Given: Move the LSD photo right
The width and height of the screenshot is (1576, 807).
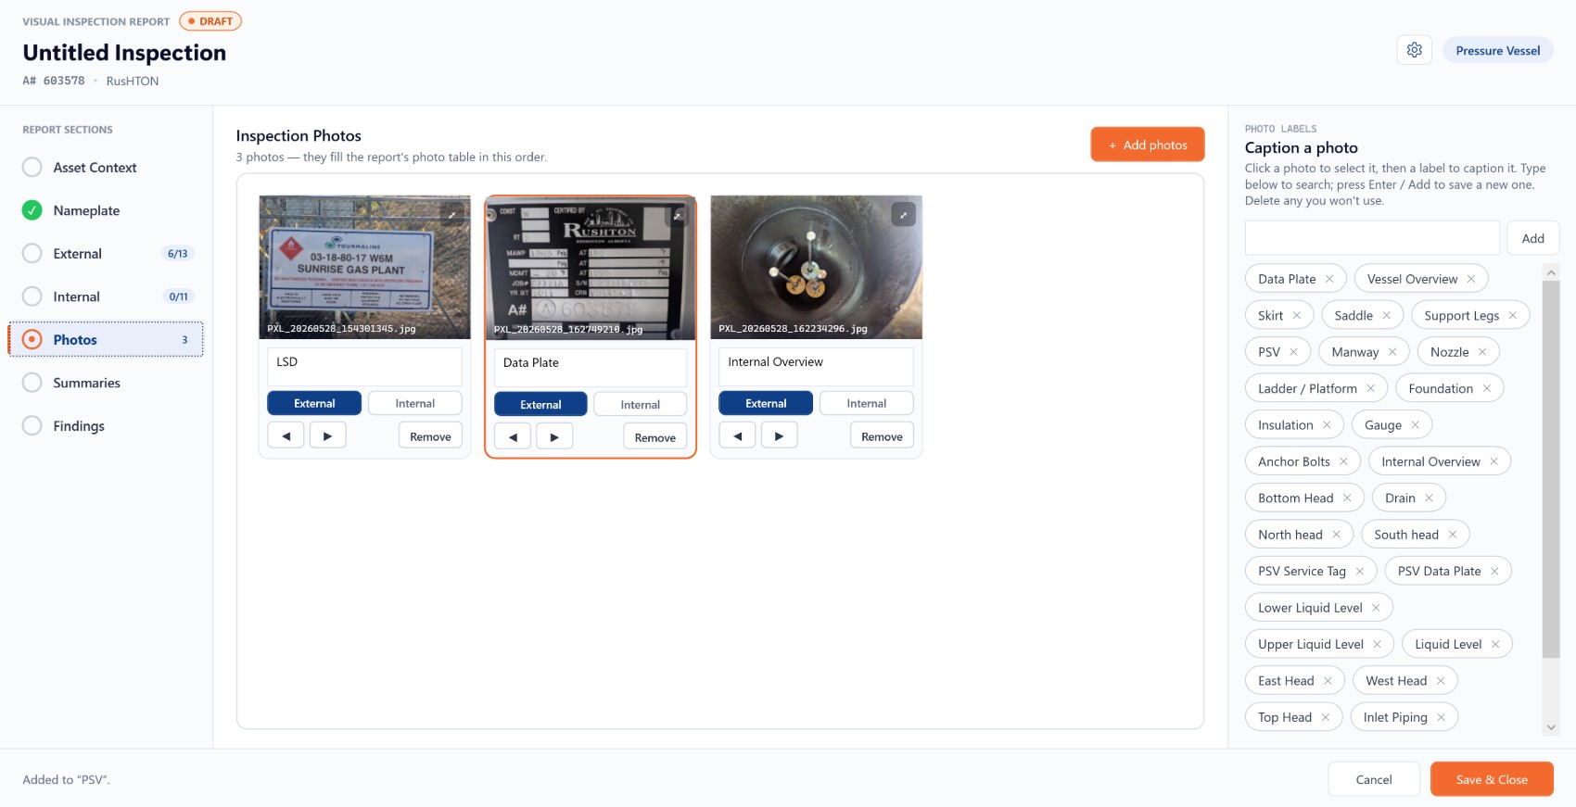Looking at the screenshot, I should click(327, 435).
